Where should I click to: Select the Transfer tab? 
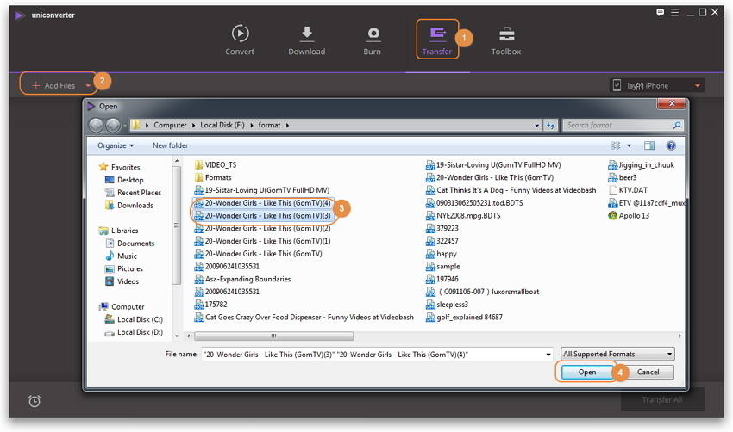[437, 40]
